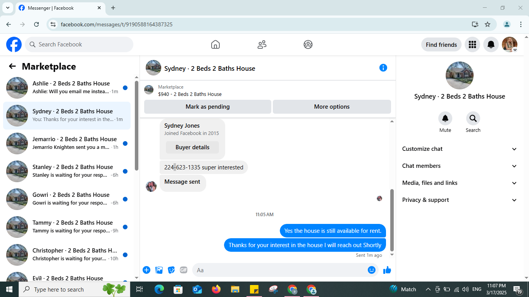This screenshot has height=297, width=529.
Task: Expand Privacy & support section
Action: [460, 200]
